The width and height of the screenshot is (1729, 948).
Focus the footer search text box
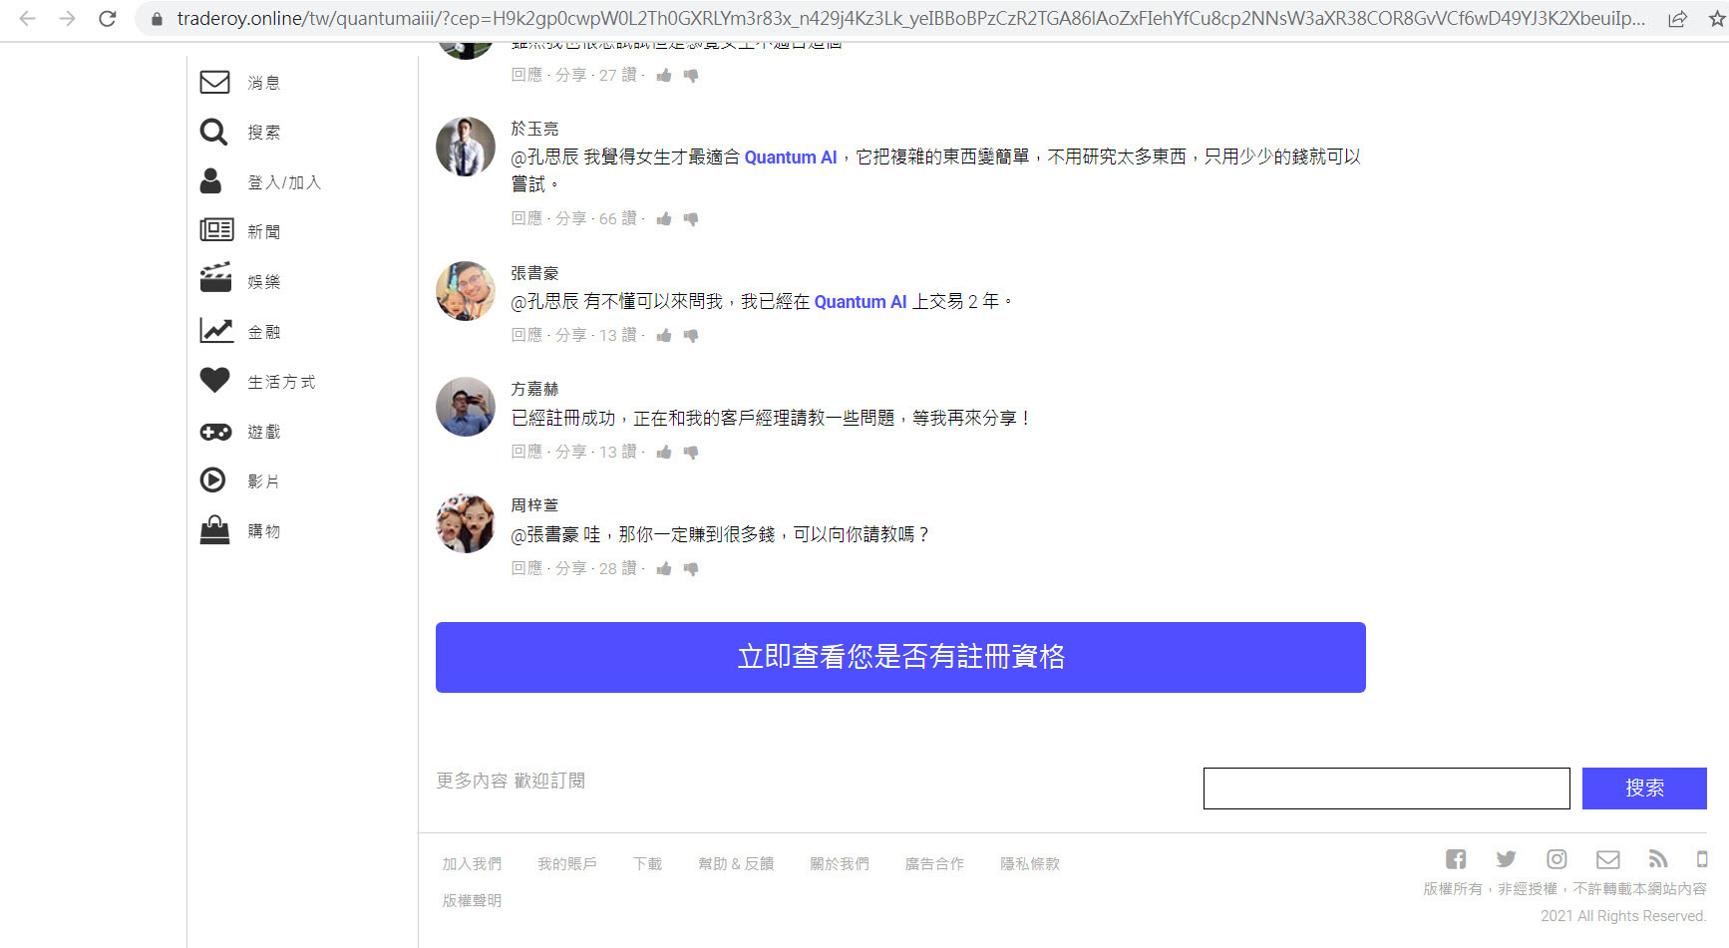click(1387, 789)
